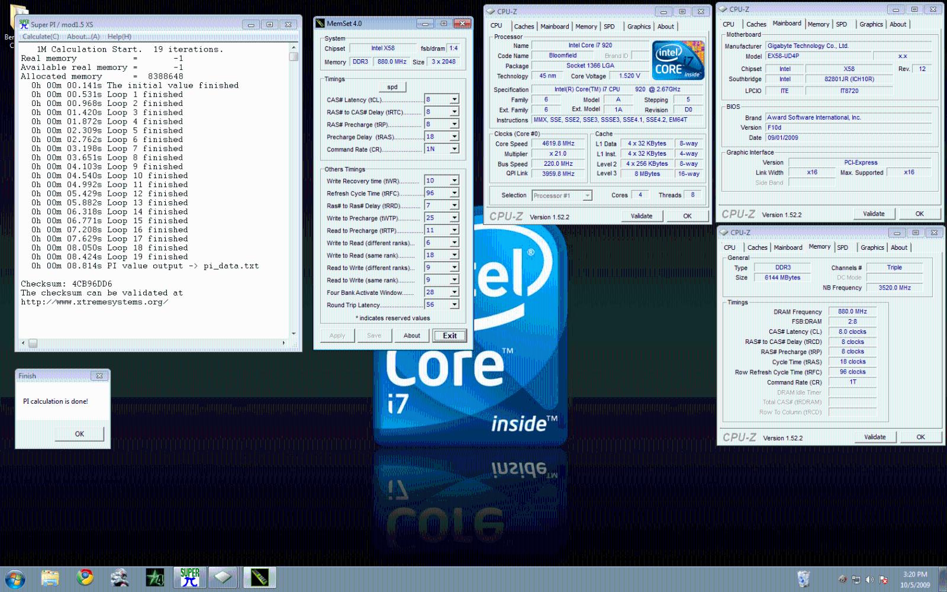Open Calculate menu in Super PI
The height and width of the screenshot is (592, 947).
[x=40, y=37]
